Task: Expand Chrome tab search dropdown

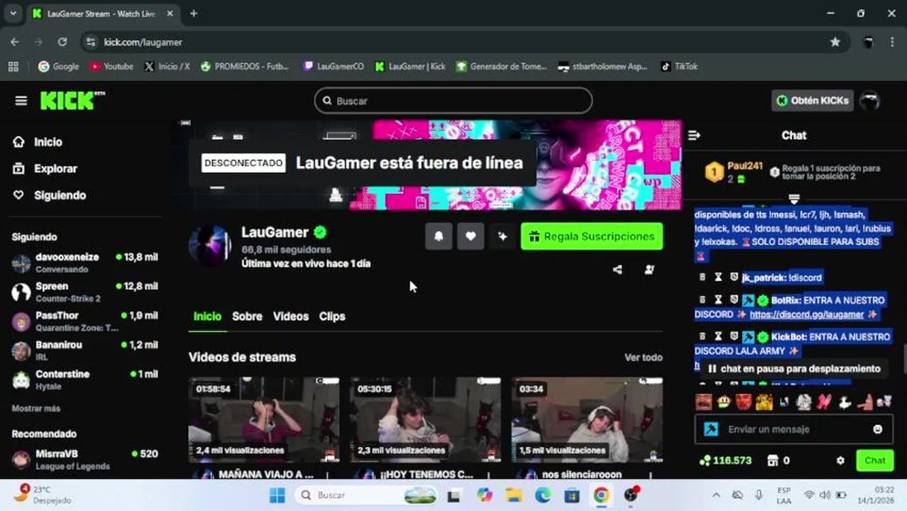Action: (13, 13)
